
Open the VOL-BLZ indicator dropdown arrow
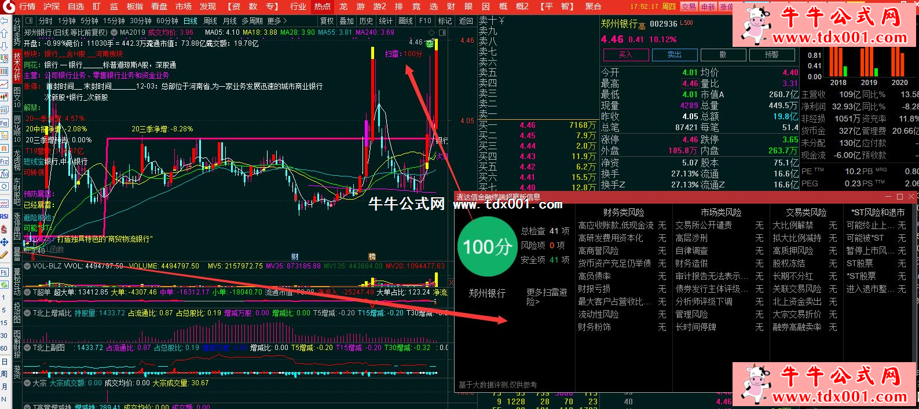click(27, 266)
